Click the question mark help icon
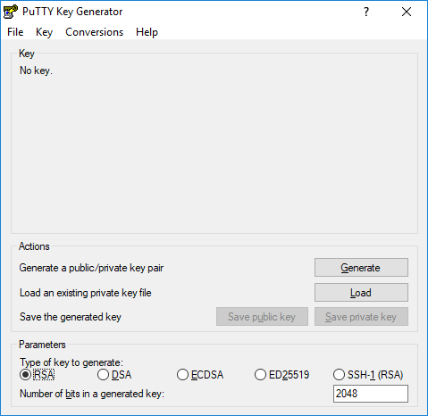Viewport: 428px width, 416px height. pos(366,12)
